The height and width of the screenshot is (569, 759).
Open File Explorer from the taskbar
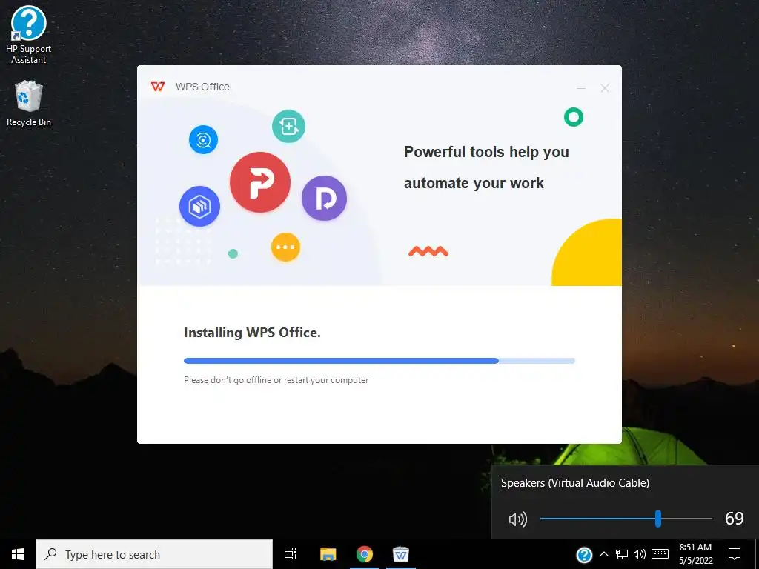(328, 554)
